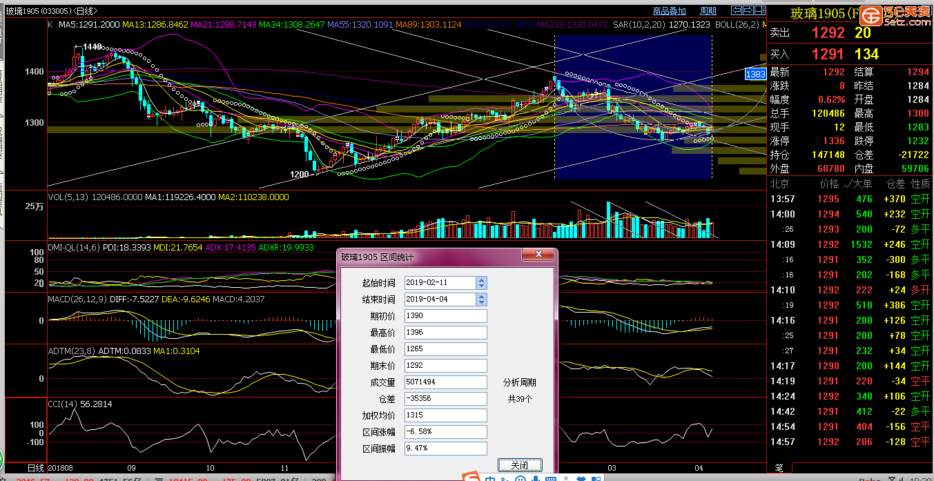Open the 周期 period link
This screenshot has width=934, height=481.
coord(708,11)
